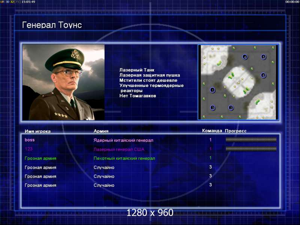Click team number in the green 'Пехотный китайский генерал' row
The width and height of the screenshot is (300, 225).
point(210,158)
